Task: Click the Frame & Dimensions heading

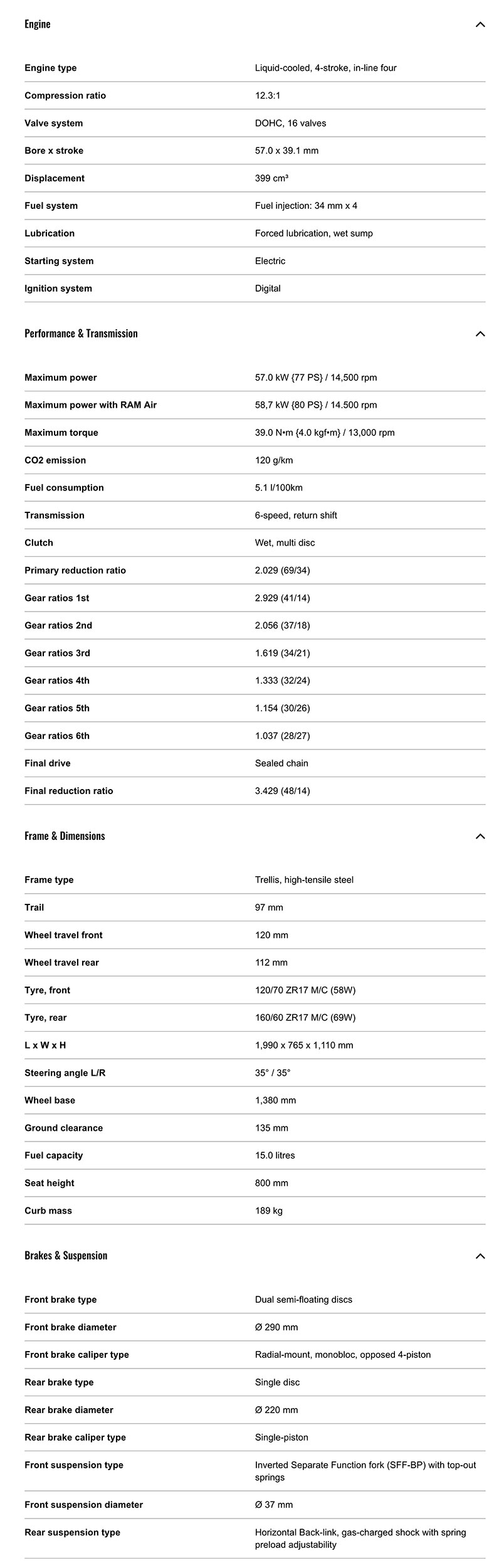Action: (x=65, y=836)
